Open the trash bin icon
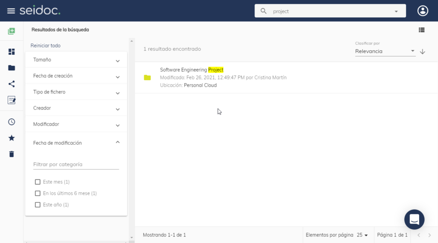This screenshot has width=438, height=243. pos(12,154)
